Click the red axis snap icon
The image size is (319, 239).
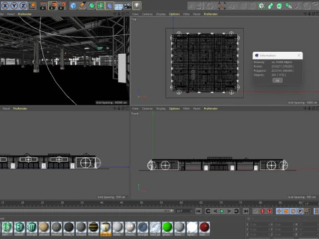(221, 6)
